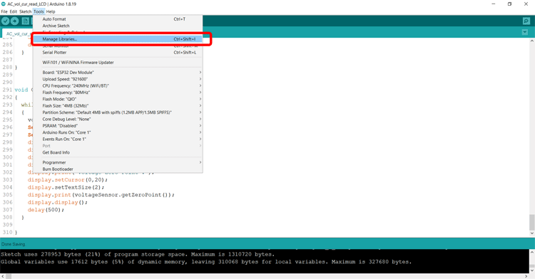Open the File menu
Viewport: 535px width, 279px height.
point(4,11)
